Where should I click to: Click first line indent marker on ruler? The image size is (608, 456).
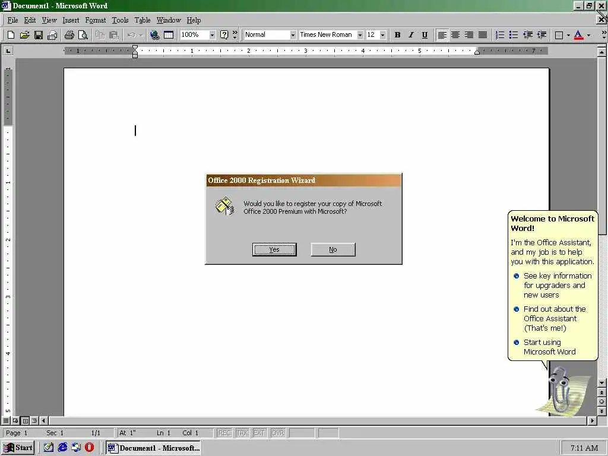pyautogui.click(x=135, y=47)
